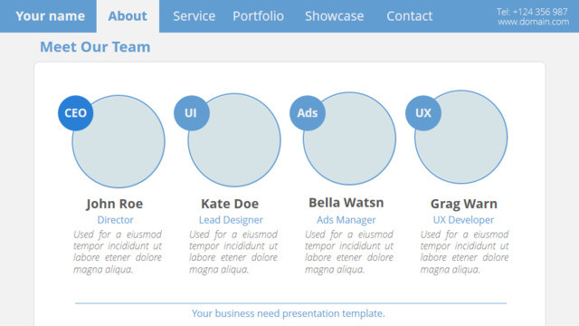This screenshot has height=326, width=579.
Task: Click the CEO circular badge
Action: (x=76, y=113)
